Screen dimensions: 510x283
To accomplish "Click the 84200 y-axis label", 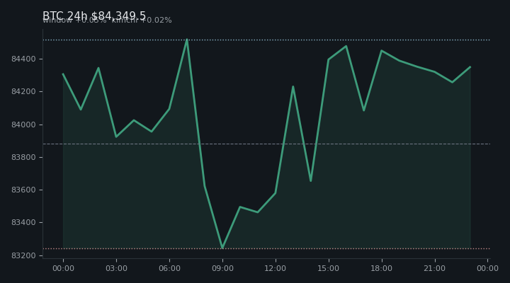I will [23, 92].
